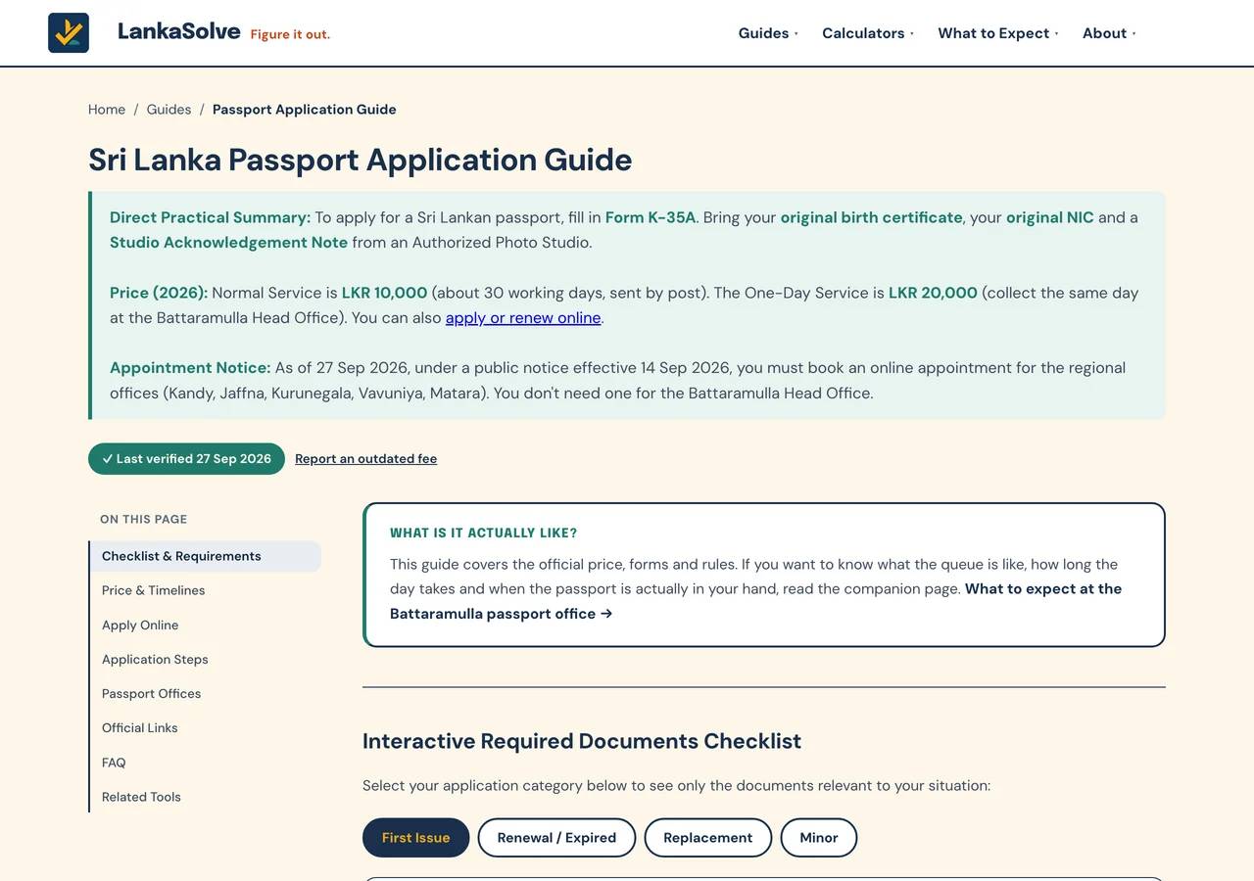The height and width of the screenshot is (881, 1254).
Task: Click the 'original birth certificate' text
Action: tap(872, 217)
